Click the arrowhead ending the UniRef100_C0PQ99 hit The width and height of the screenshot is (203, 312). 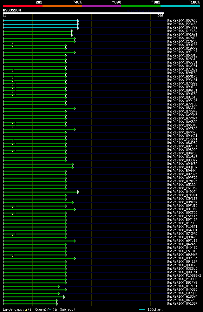pos(59,293)
